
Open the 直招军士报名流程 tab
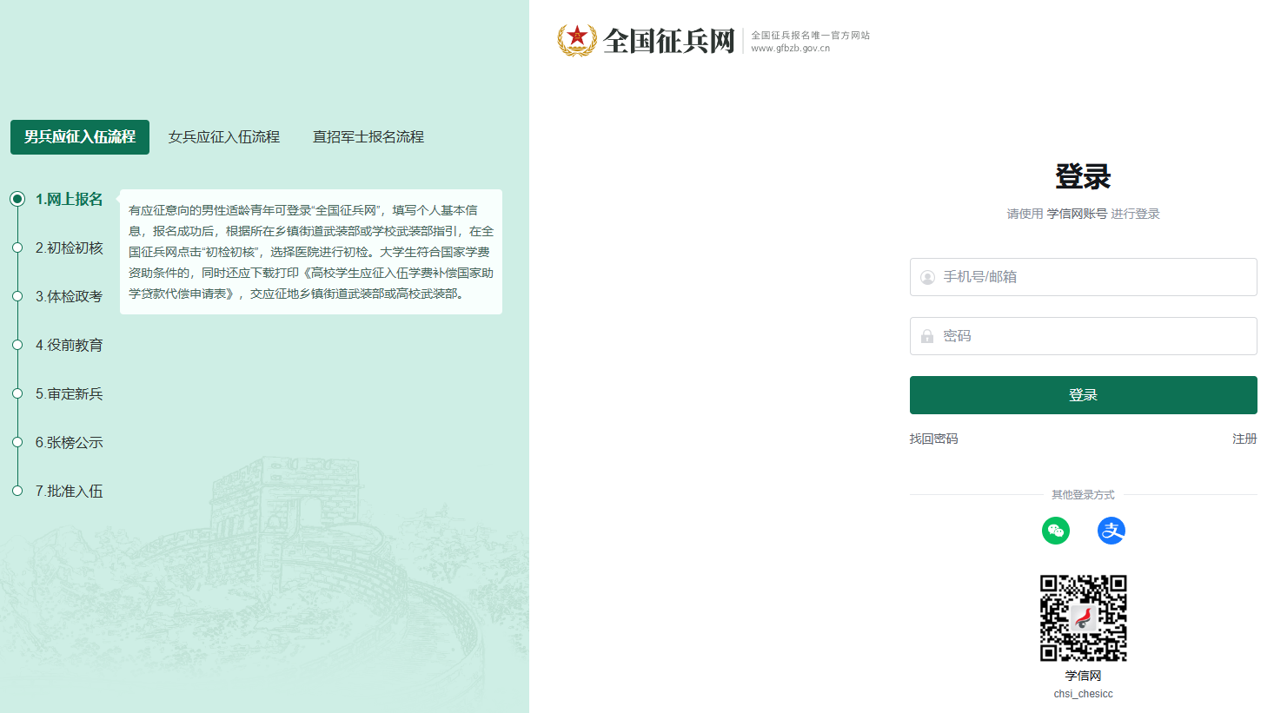(368, 137)
